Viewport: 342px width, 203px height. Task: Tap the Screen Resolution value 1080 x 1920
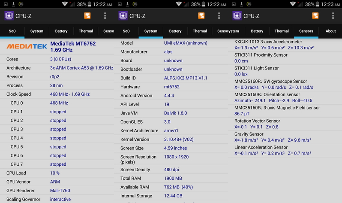[176, 157]
